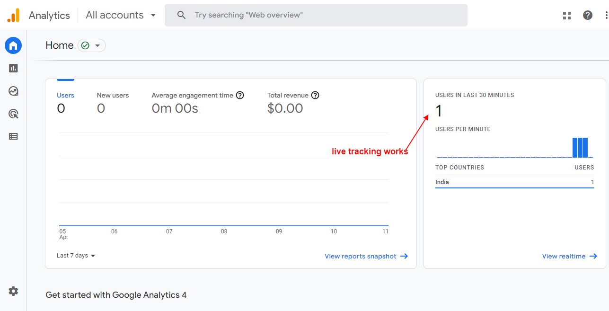This screenshot has height=311, width=609.
Task: Click the Google Analytics logo
Action: [x=13, y=15]
